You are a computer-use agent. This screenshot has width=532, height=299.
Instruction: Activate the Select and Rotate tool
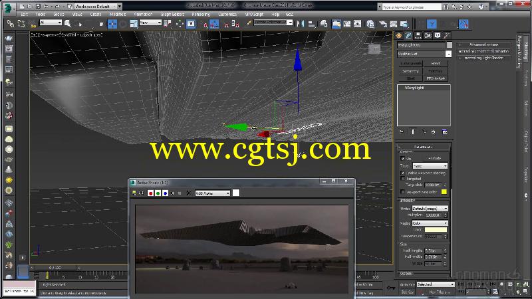(x=123, y=24)
